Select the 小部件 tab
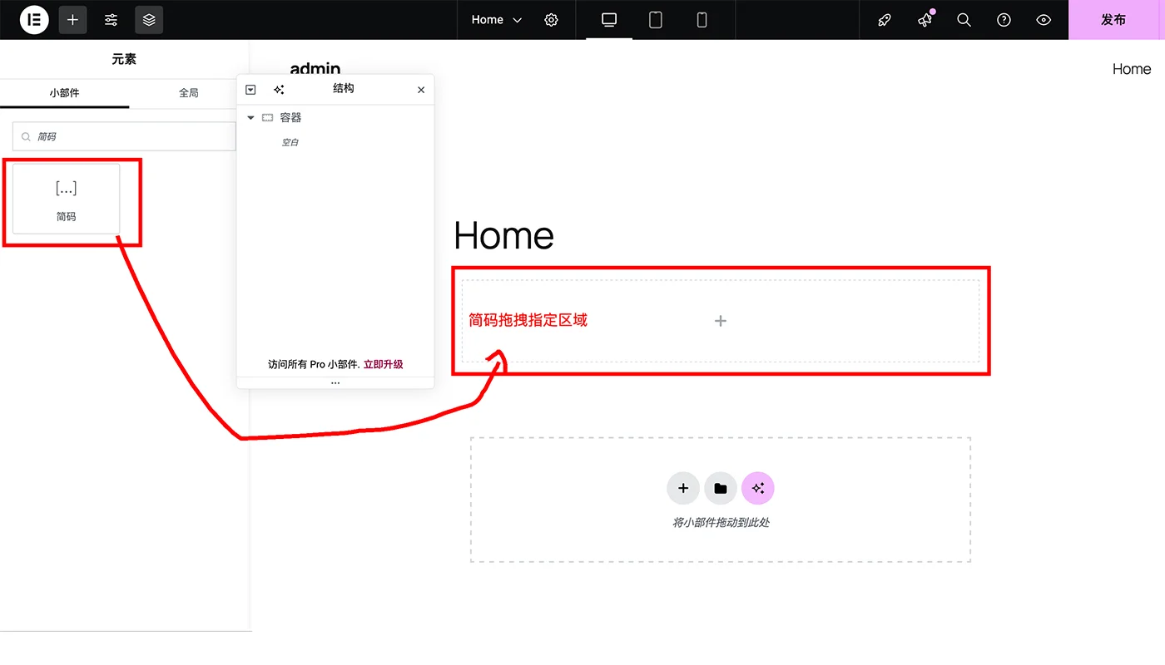The image size is (1165, 665). 64,93
